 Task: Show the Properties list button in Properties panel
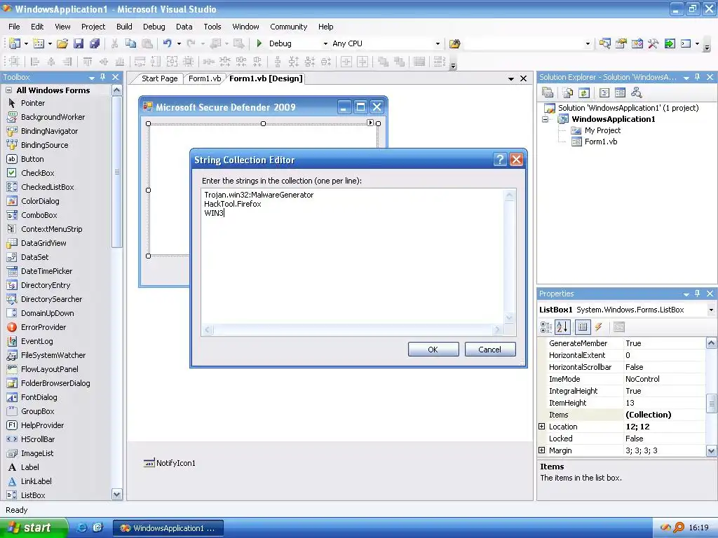pyautogui.click(x=583, y=326)
